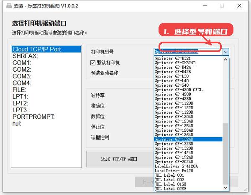This screenshot has width=251, height=195.
Task: Select Gprinter GP-1128D model
Action: pos(188,112)
